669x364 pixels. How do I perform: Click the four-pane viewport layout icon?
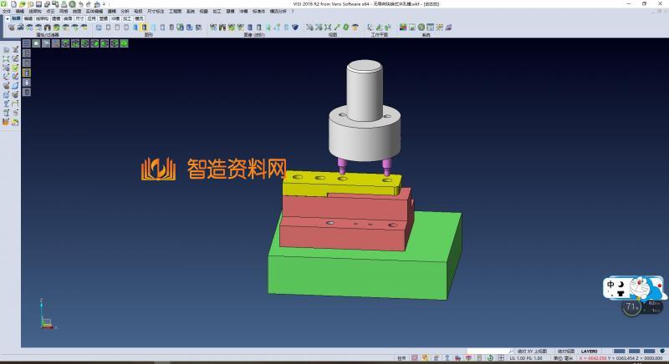[27, 43]
